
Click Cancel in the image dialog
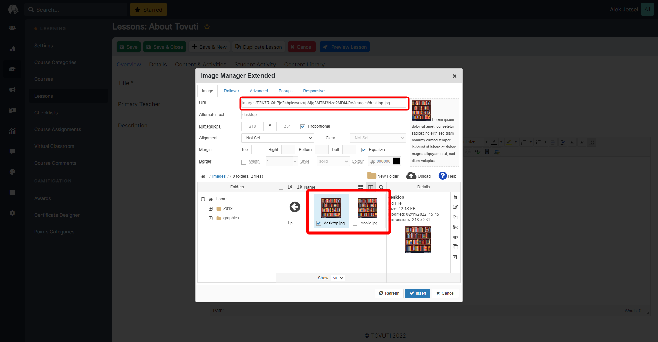pos(445,293)
